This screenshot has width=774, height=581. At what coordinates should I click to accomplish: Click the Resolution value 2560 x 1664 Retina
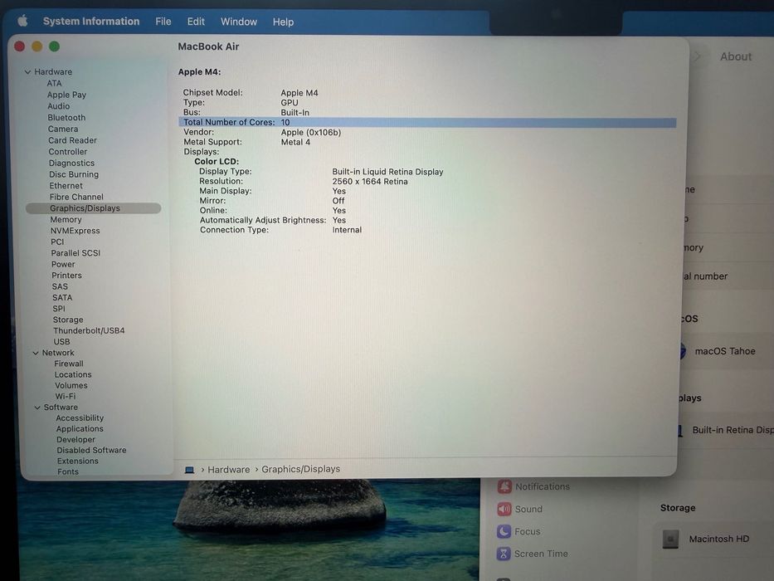coord(370,181)
